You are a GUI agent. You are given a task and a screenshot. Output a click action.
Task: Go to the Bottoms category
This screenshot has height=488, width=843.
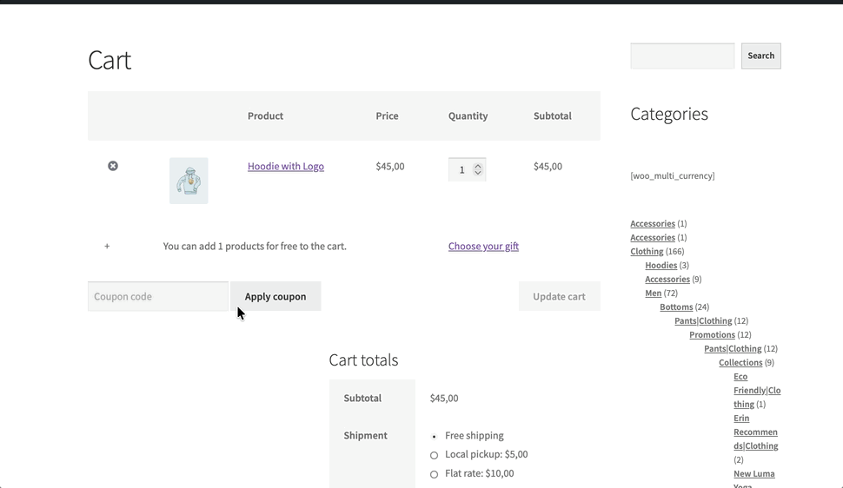click(676, 307)
